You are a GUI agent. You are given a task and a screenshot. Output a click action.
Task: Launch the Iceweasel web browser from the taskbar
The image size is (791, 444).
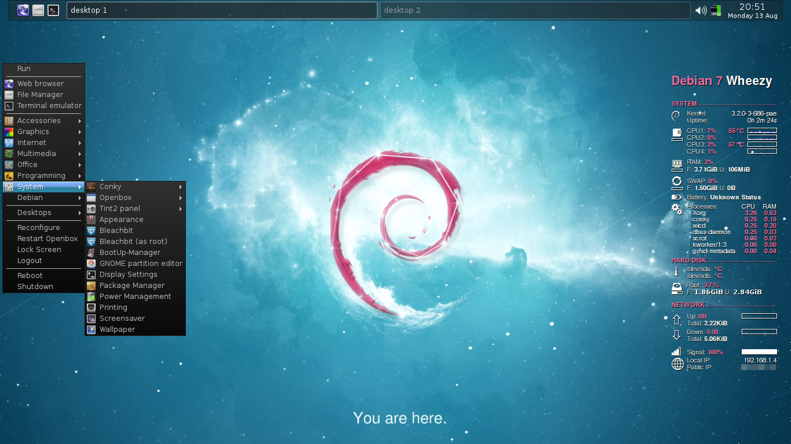coord(23,10)
